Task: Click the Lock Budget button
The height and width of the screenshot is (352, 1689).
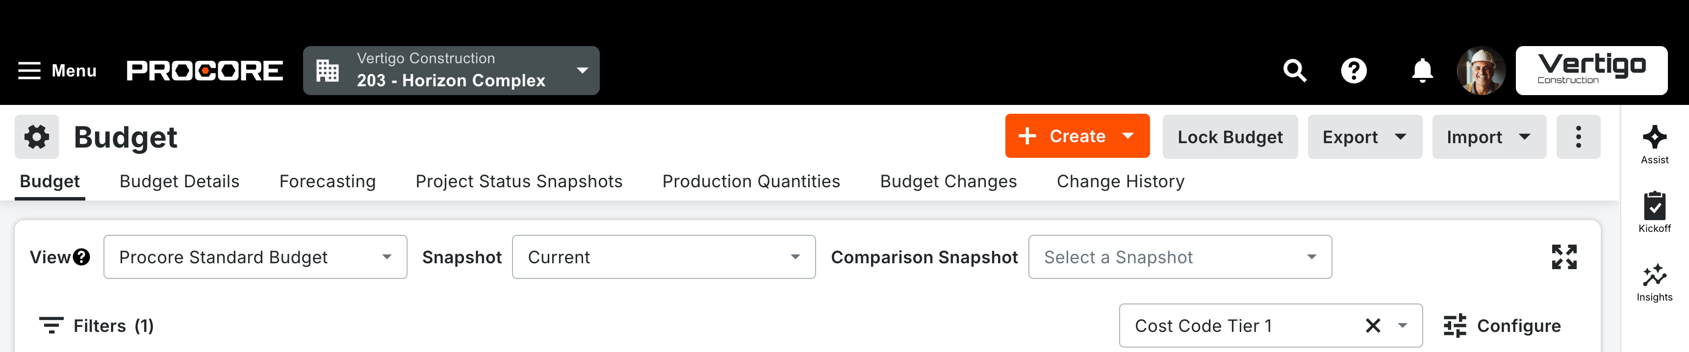Action: (1230, 136)
